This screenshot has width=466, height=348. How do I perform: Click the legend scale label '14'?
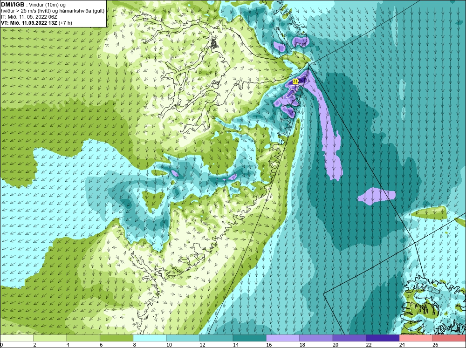236,345
